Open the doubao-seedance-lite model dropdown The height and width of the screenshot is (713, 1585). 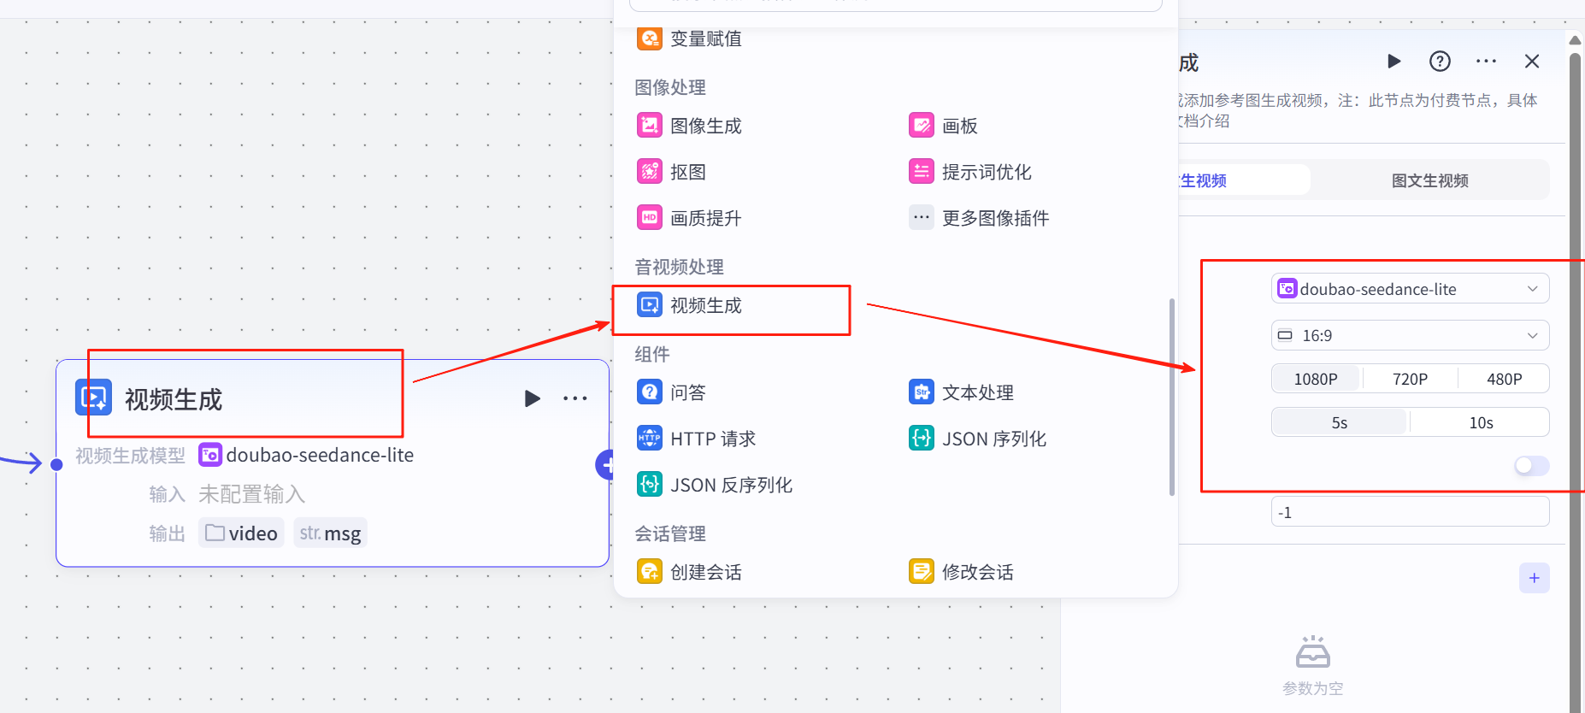pyautogui.click(x=1410, y=289)
